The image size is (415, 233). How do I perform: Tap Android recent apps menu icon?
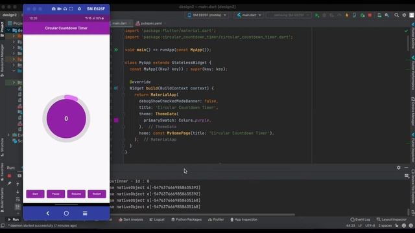pyautogui.click(x=85, y=213)
